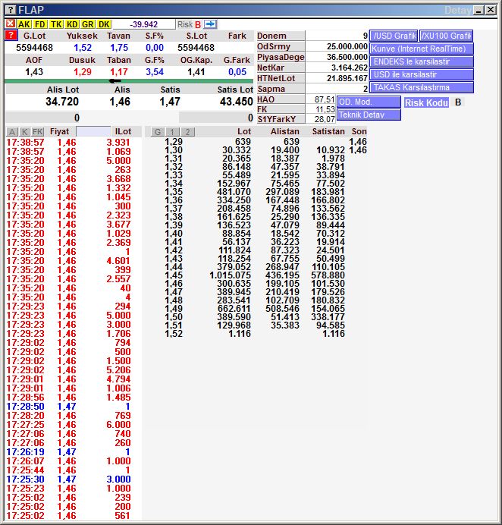Toggle the A filter above the trade list

tap(11, 132)
